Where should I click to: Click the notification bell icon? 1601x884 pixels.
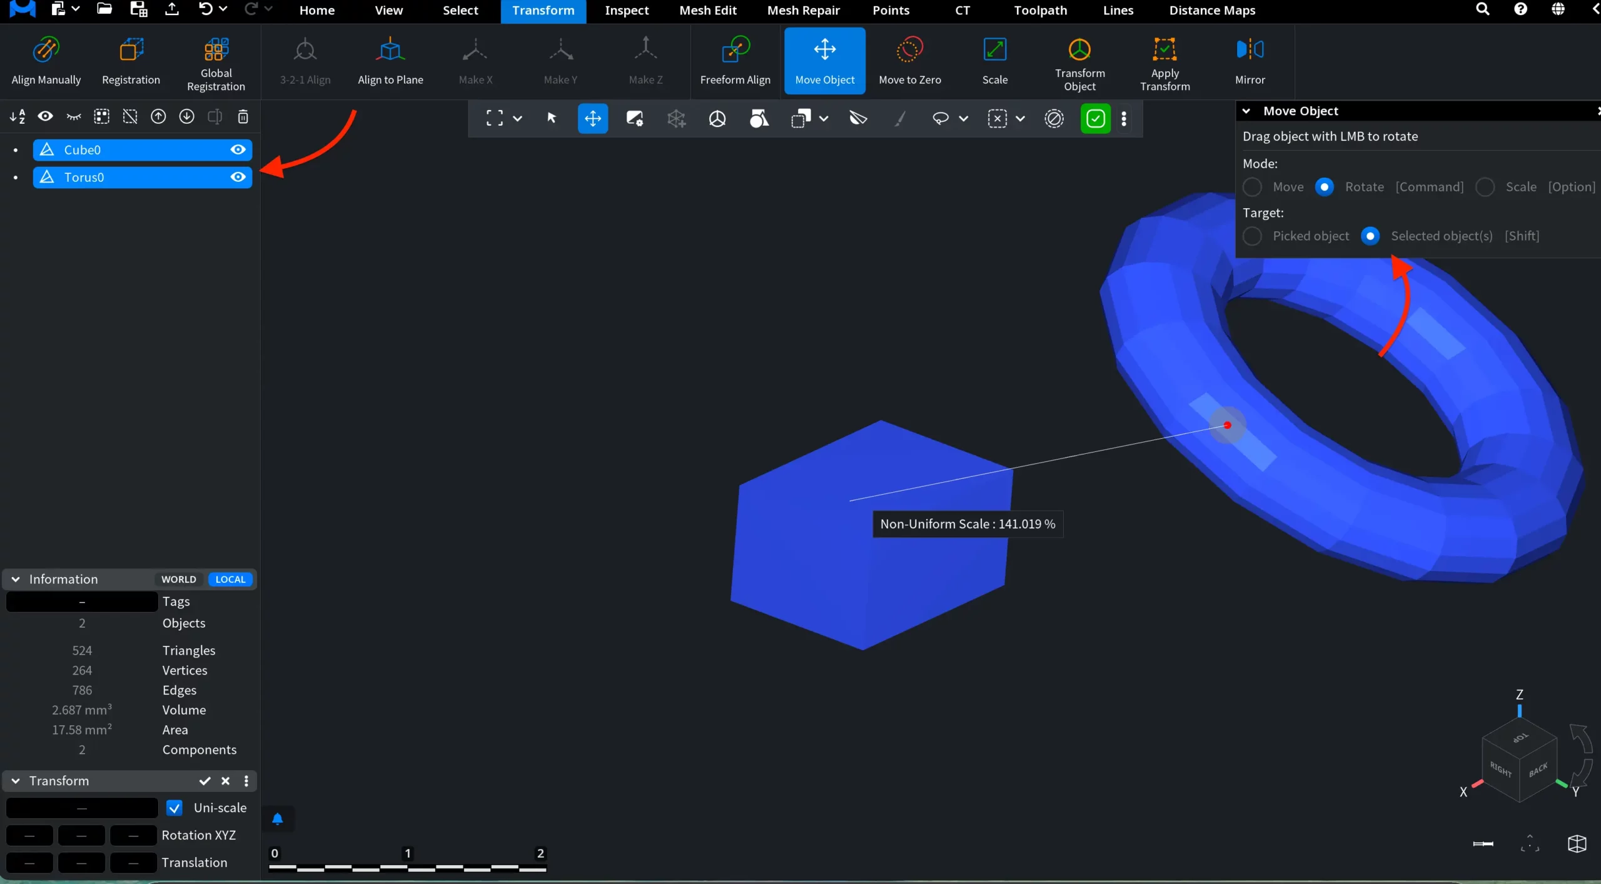click(x=278, y=819)
